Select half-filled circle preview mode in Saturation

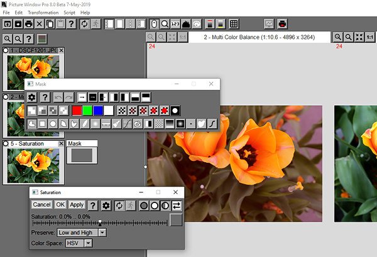point(165,205)
